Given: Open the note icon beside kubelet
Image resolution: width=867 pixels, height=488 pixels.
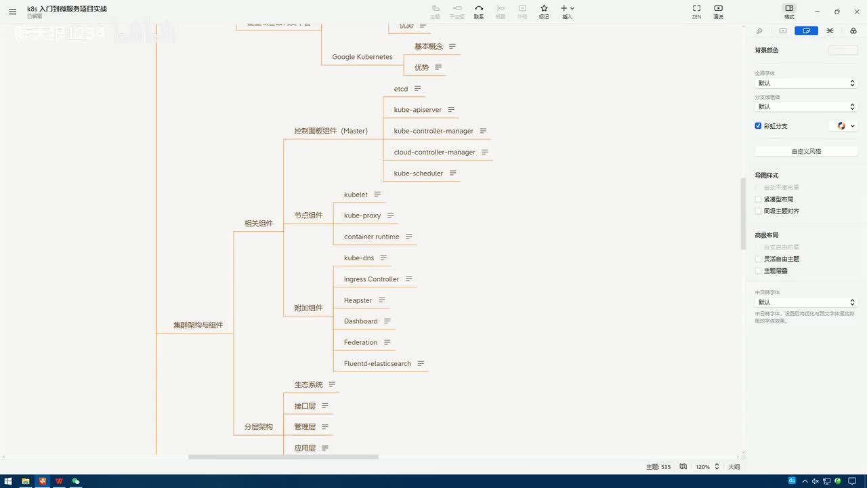Looking at the screenshot, I should pos(377,195).
